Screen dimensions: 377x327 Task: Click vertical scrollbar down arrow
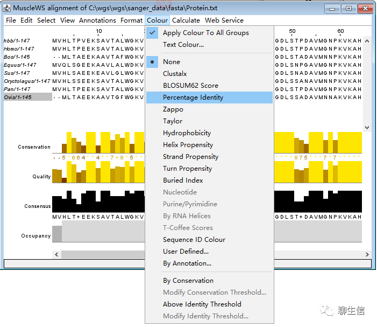pyautogui.click(x=367, y=127)
